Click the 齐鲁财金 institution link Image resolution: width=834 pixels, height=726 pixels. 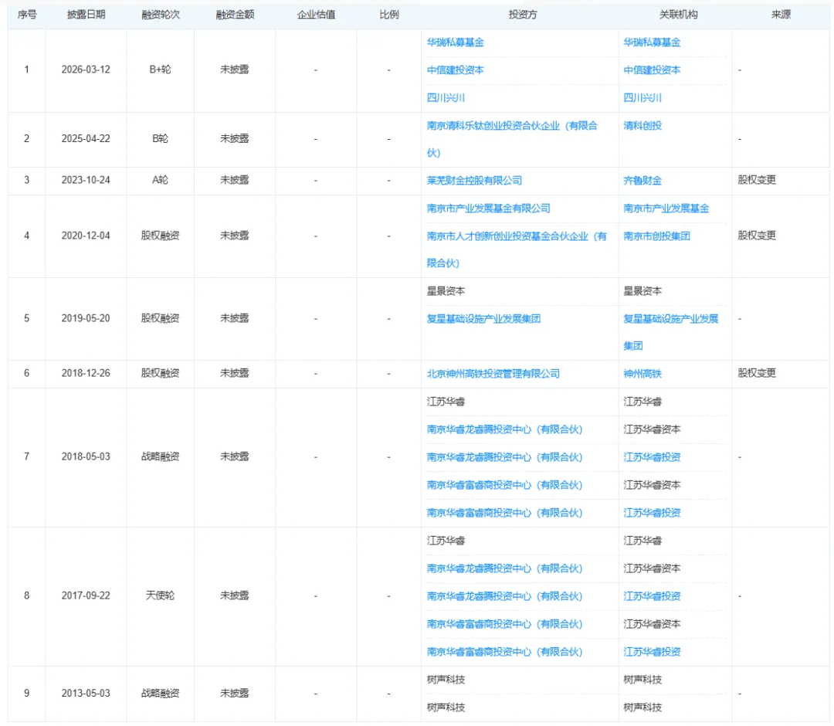click(642, 181)
